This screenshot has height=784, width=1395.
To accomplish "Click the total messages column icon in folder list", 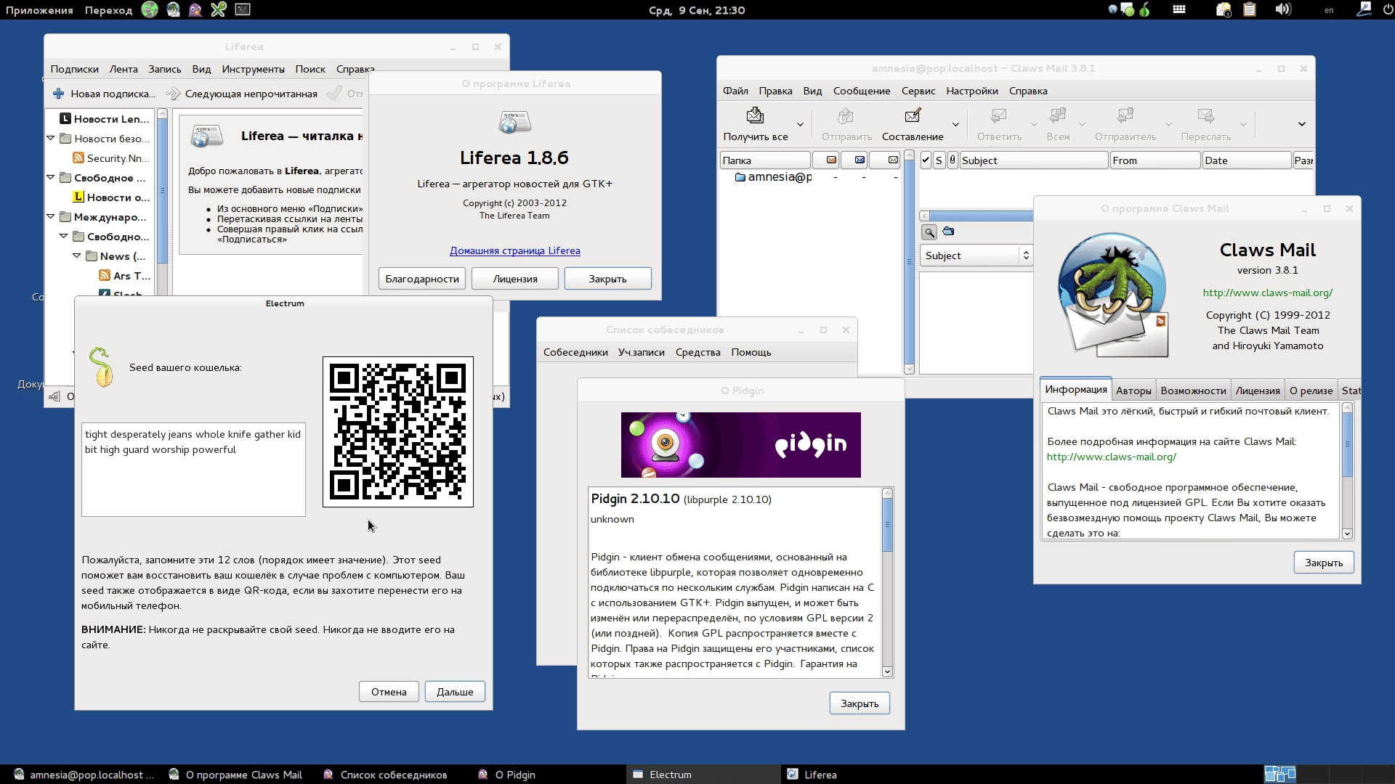I will coord(893,160).
